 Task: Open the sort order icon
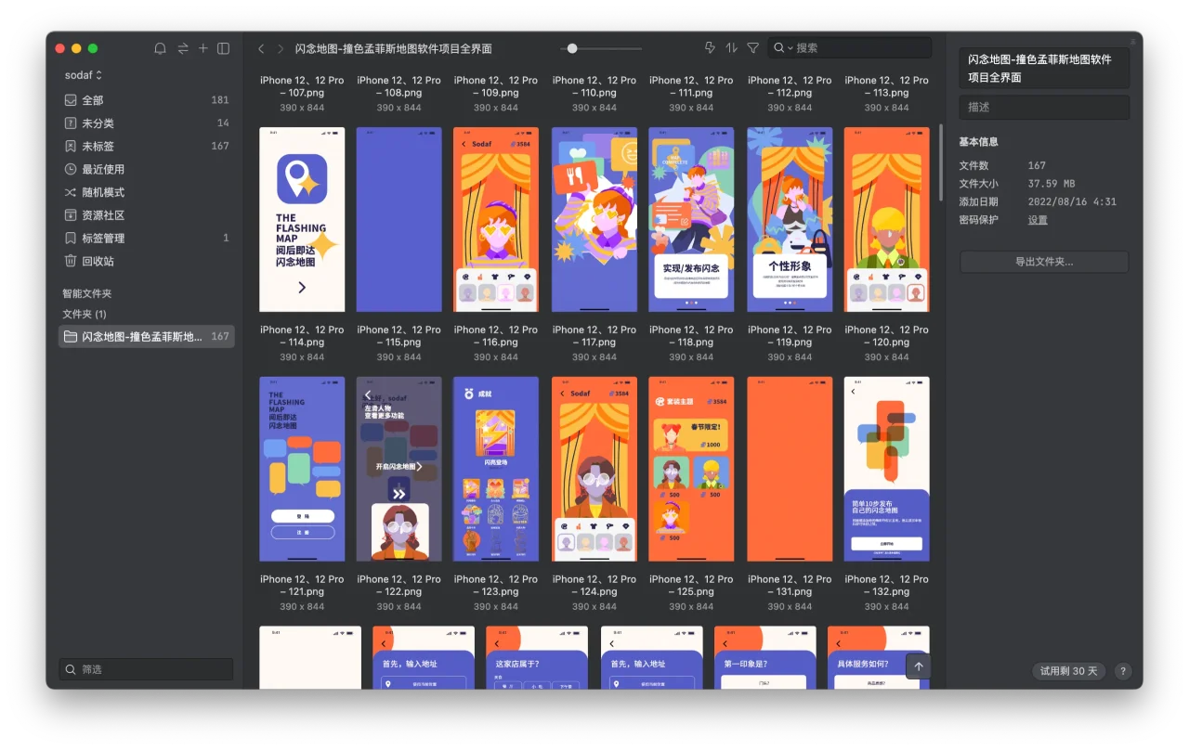pos(732,48)
